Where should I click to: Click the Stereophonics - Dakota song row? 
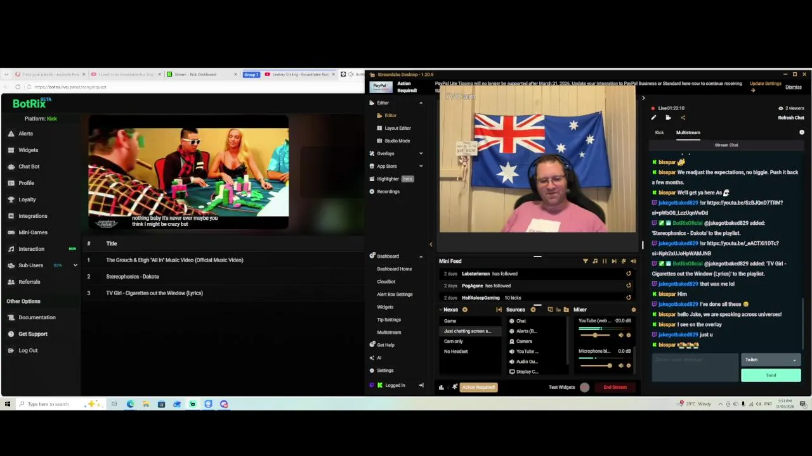point(223,276)
